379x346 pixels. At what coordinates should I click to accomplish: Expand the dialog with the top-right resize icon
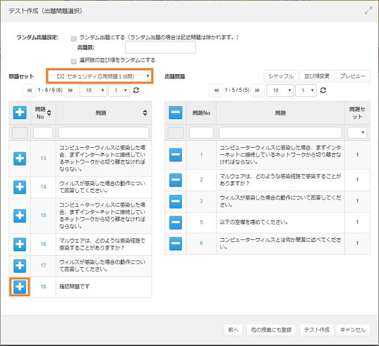368,10
